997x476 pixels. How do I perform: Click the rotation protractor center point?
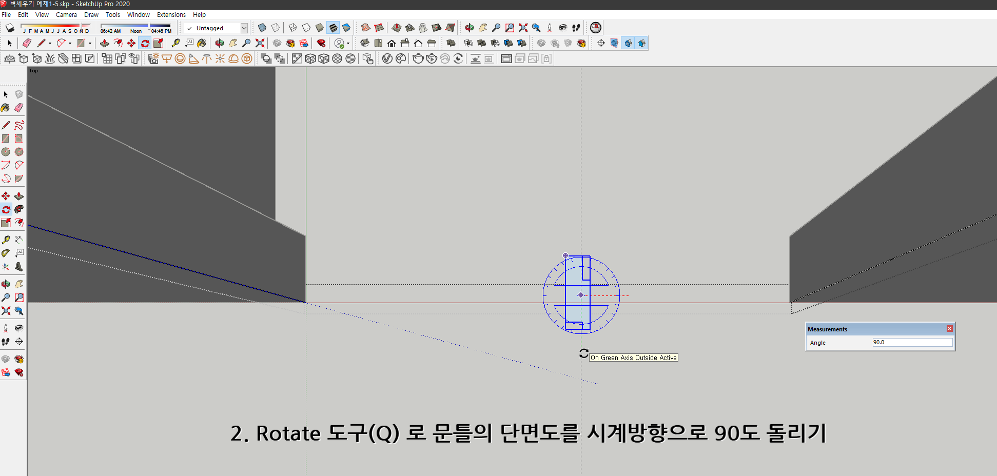581,295
